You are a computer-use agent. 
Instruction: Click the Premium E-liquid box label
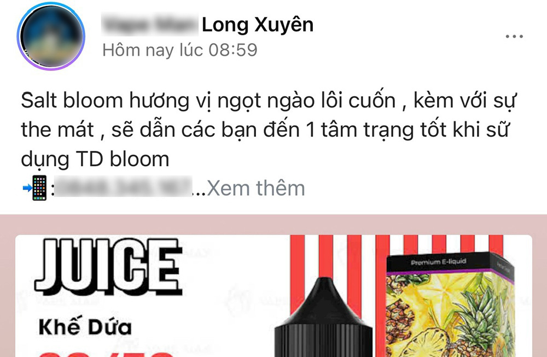[439, 262]
